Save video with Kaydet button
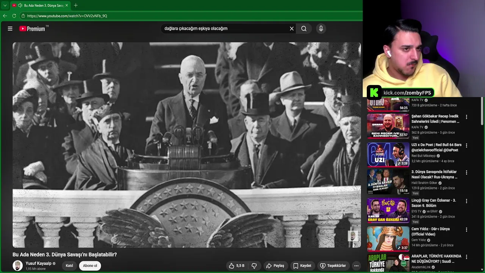The image size is (485, 273). coord(302,266)
